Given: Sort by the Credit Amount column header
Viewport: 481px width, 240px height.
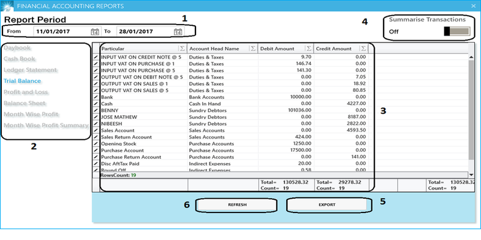Looking at the screenshot, I should point(334,49).
